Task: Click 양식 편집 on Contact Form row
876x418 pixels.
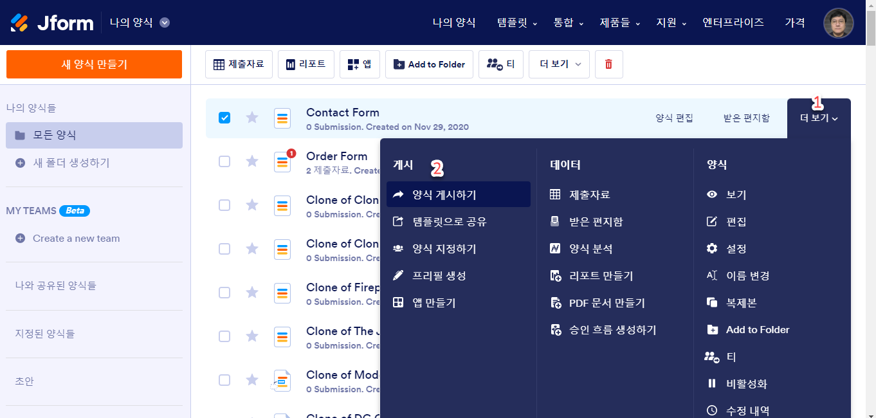Action: [x=674, y=118]
